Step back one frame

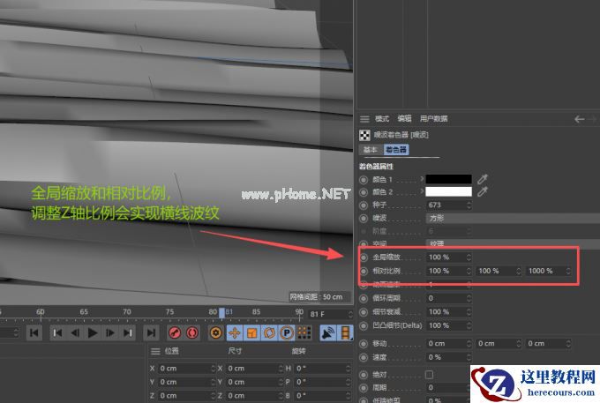75,332
